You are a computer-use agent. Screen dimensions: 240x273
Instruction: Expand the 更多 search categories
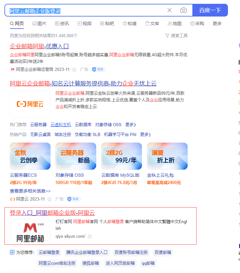[217, 24]
